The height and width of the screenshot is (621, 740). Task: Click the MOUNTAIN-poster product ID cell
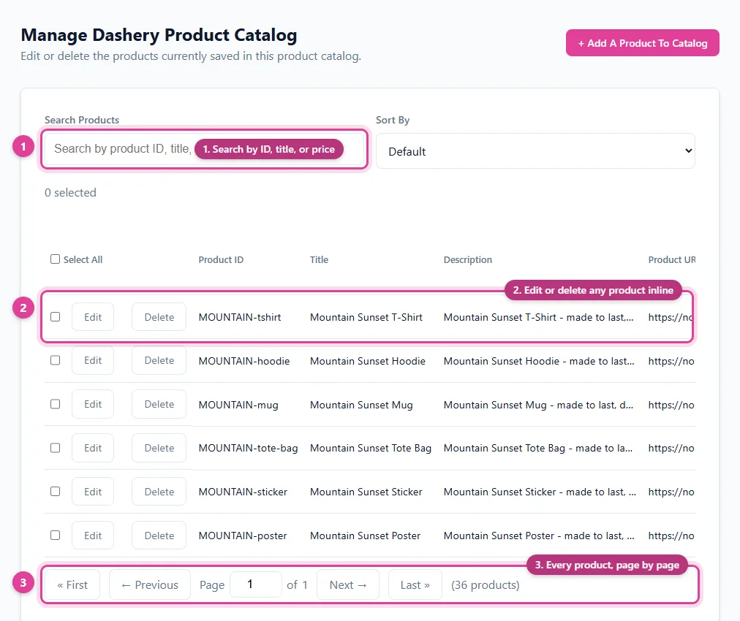(243, 536)
